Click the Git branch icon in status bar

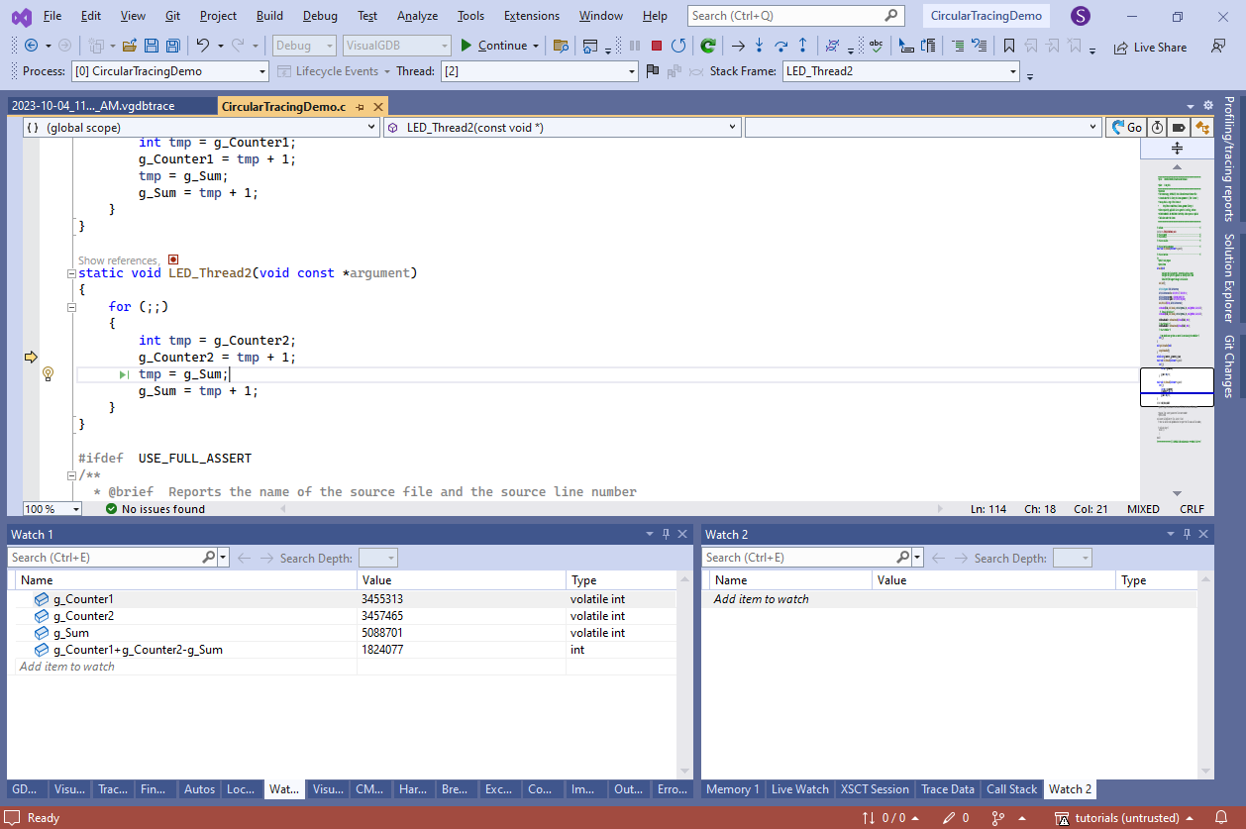click(997, 818)
